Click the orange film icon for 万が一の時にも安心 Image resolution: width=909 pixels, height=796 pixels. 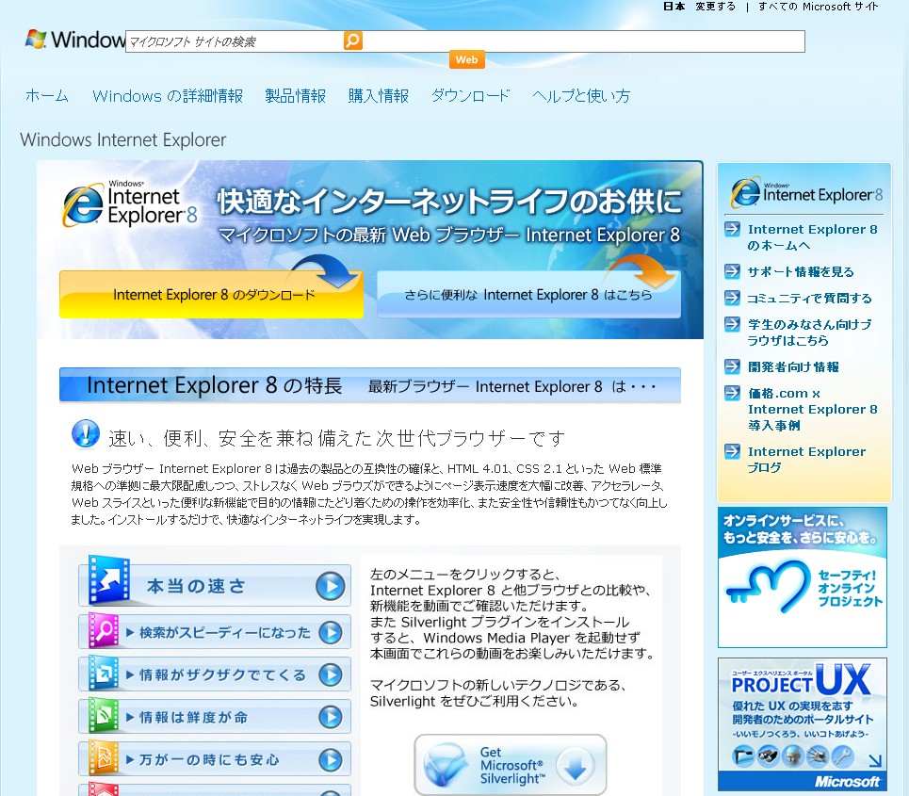click(104, 757)
